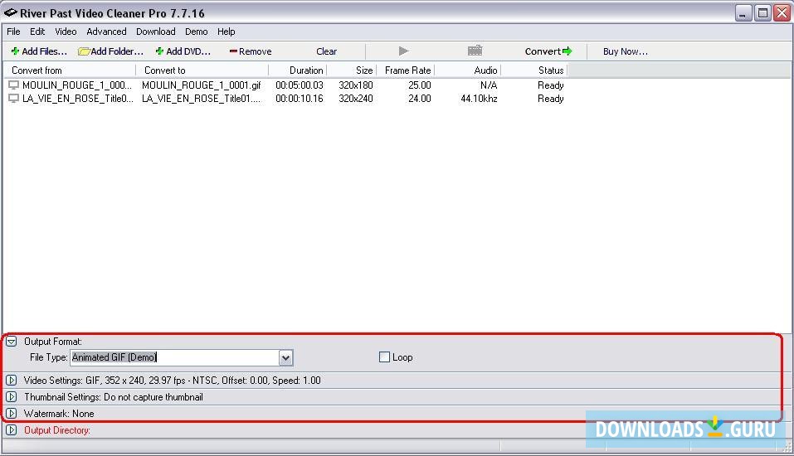The width and height of the screenshot is (794, 456).
Task: Click the Buy Now button
Action: [x=625, y=51]
